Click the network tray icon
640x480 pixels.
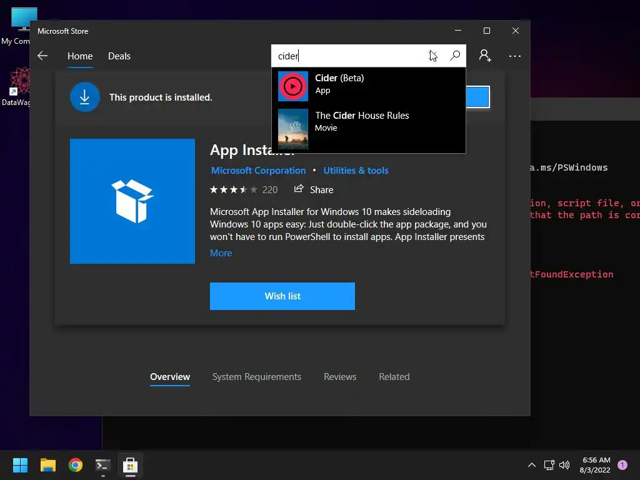[x=549, y=465]
